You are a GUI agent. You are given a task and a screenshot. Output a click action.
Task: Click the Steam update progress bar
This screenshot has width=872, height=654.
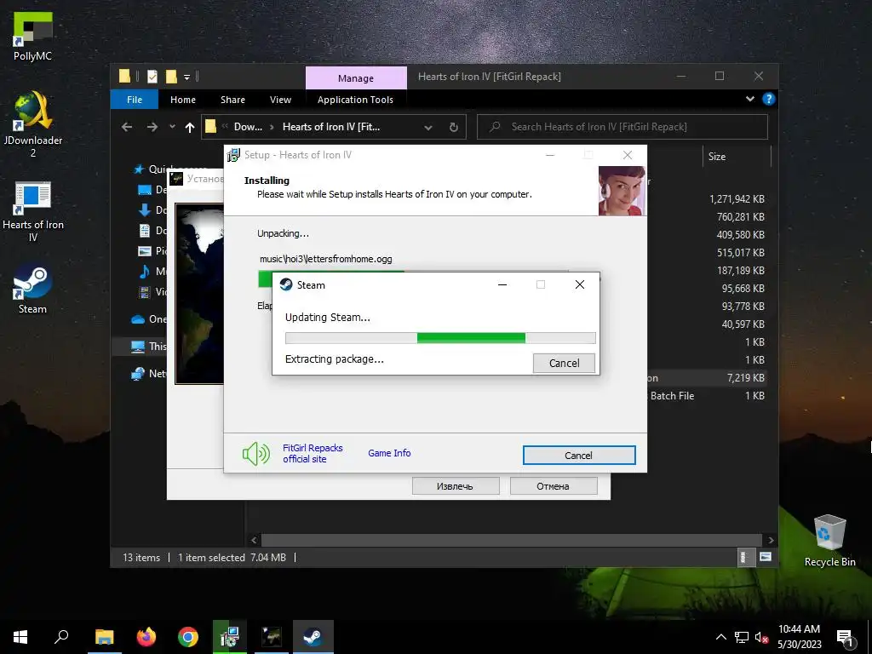[x=440, y=338]
